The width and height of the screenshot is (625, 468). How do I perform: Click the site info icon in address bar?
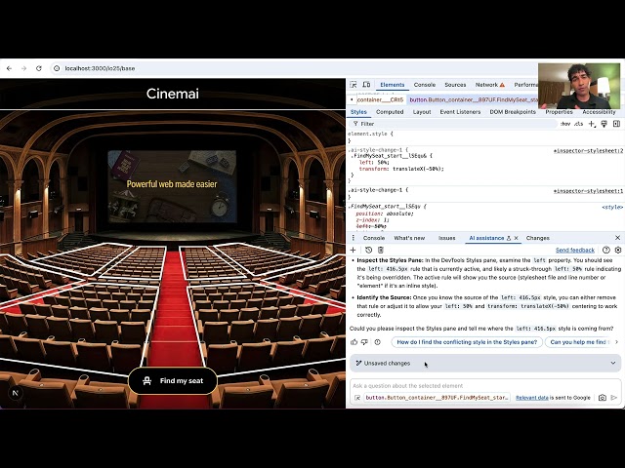(57, 68)
